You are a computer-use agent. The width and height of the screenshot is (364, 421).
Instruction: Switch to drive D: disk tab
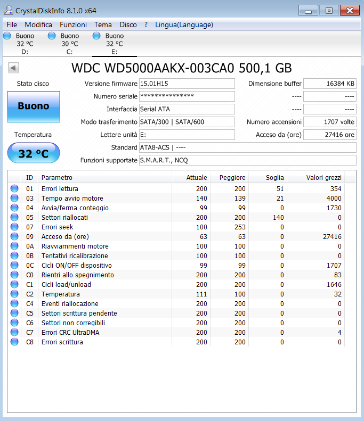tap(25, 44)
